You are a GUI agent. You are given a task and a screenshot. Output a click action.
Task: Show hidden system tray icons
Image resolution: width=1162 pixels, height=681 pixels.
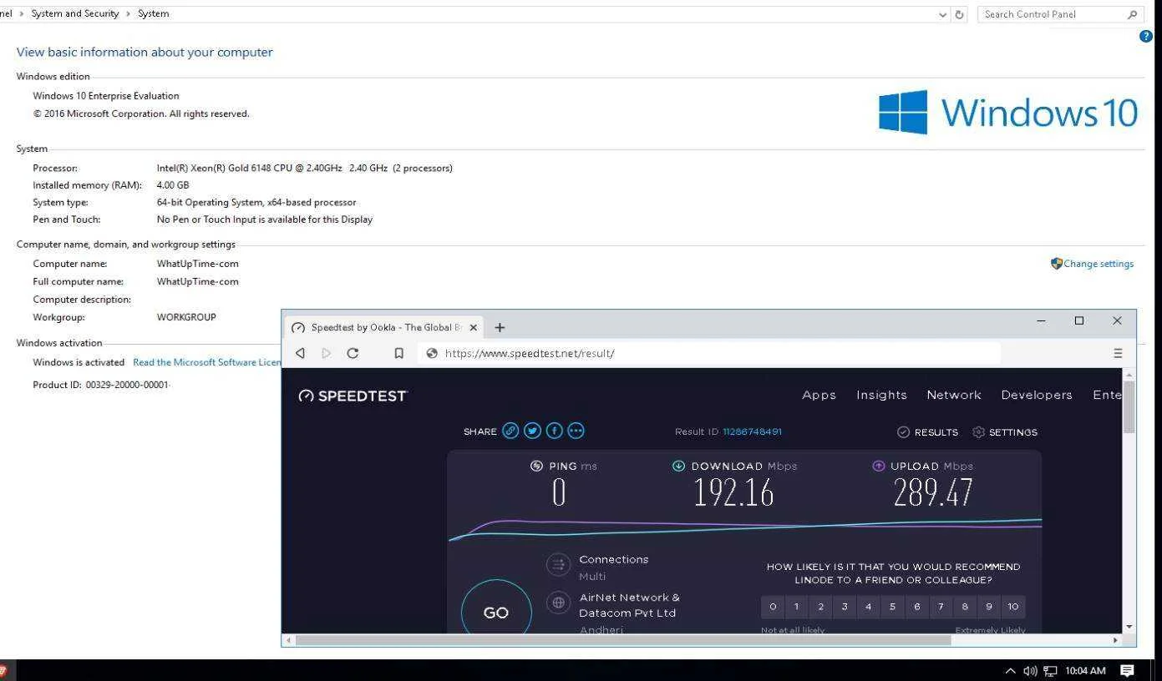(1010, 671)
